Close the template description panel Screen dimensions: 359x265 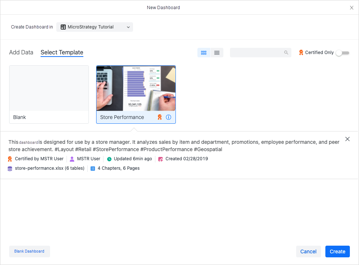click(x=347, y=139)
